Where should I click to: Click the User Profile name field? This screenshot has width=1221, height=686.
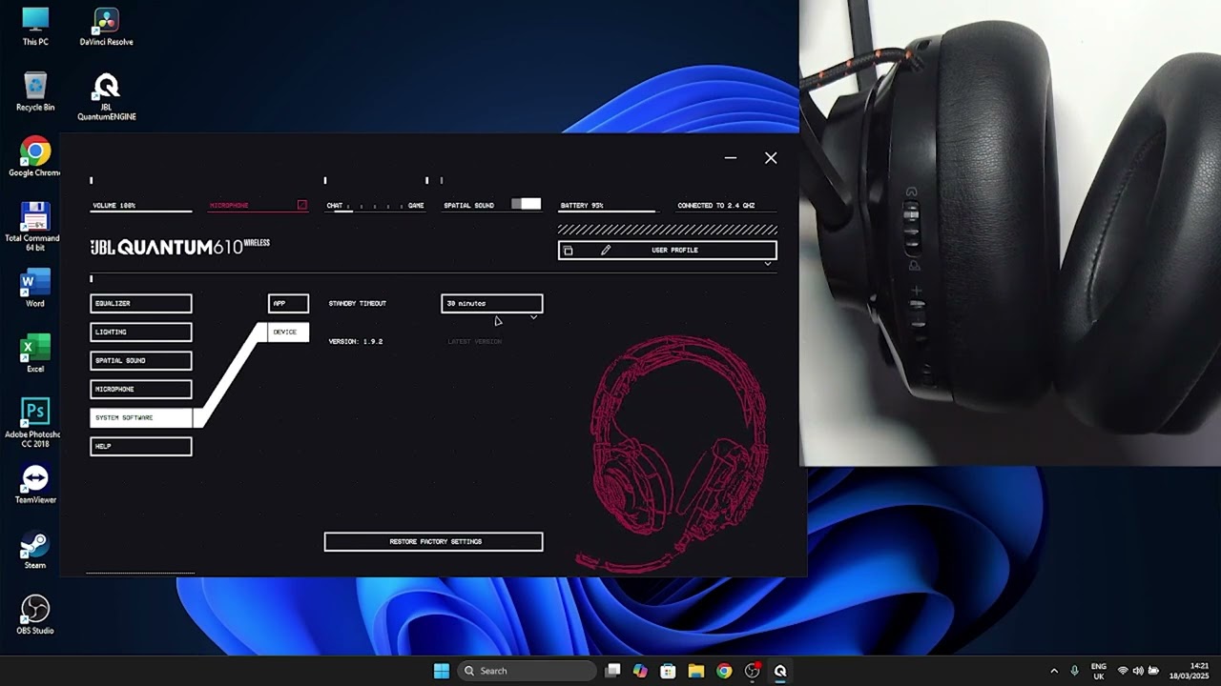point(675,251)
